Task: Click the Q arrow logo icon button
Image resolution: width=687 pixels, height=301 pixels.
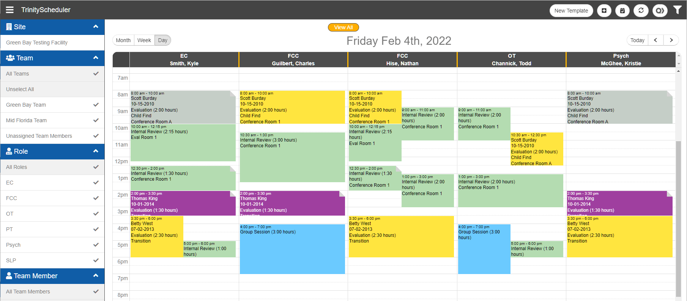Action: coord(660,11)
